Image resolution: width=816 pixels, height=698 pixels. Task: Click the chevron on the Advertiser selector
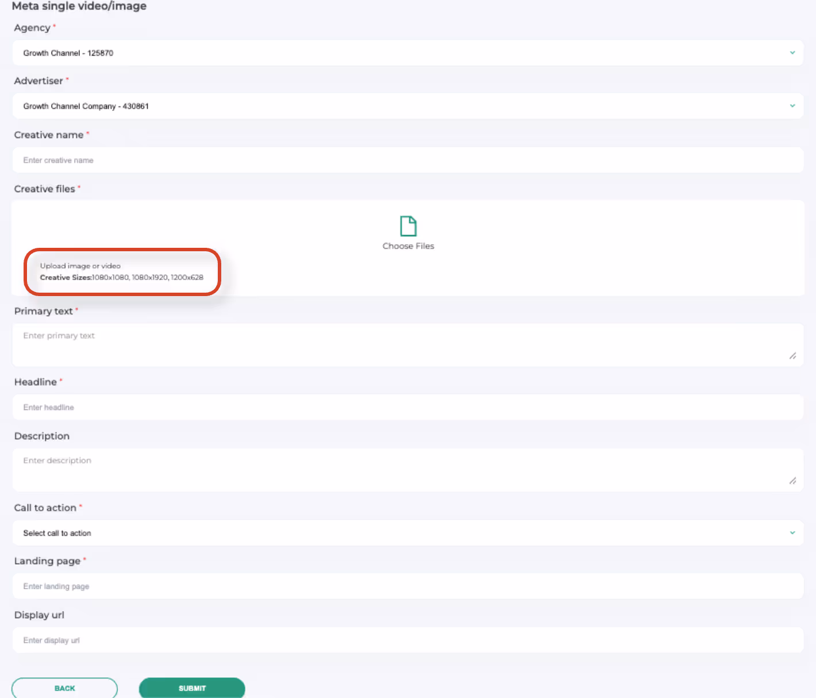[792, 106]
